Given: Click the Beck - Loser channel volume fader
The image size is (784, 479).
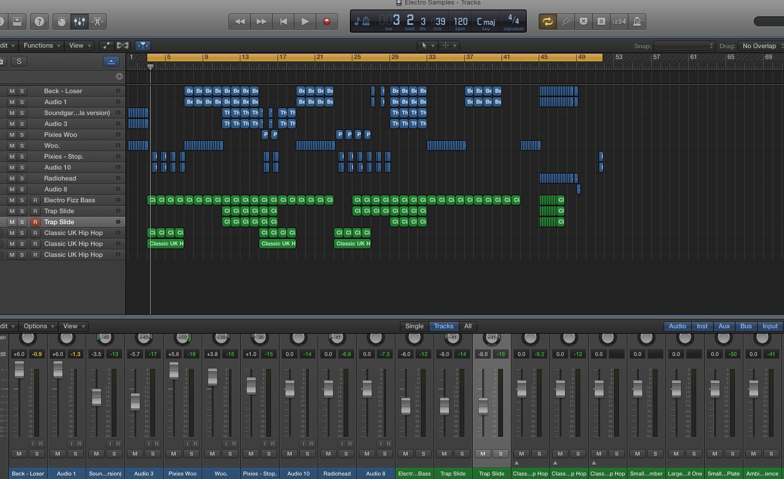Looking at the screenshot, I should tap(19, 369).
